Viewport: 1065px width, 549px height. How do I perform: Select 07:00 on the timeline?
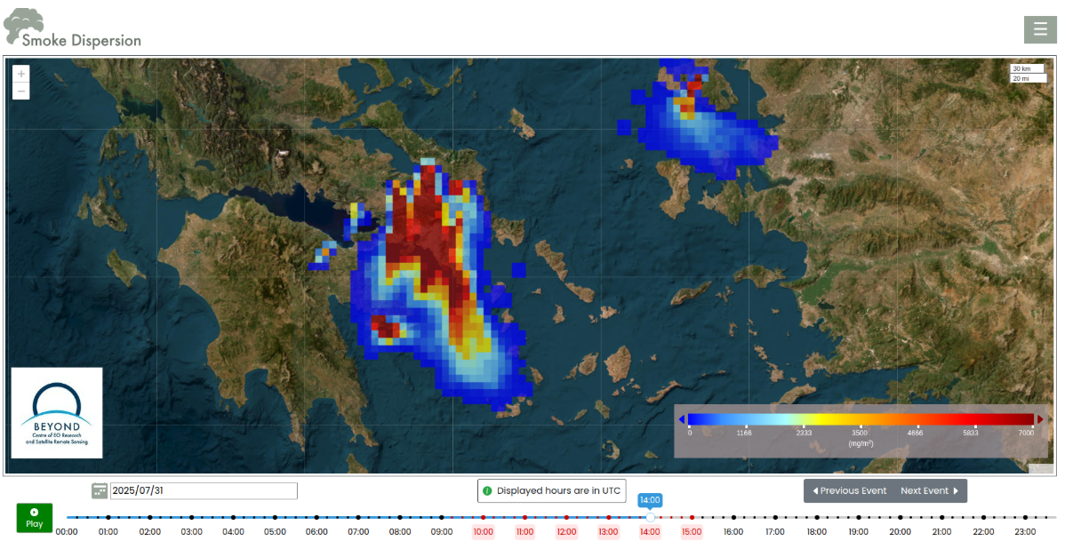coord(358,531)
